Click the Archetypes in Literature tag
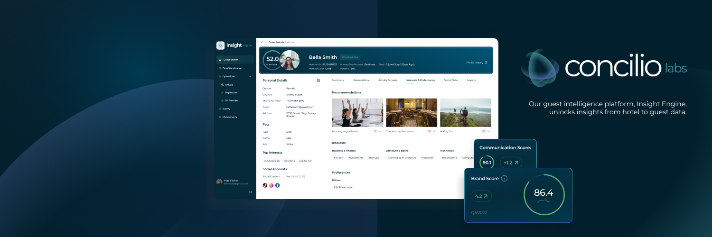The image size is (712, 237). tap(402, 158)
